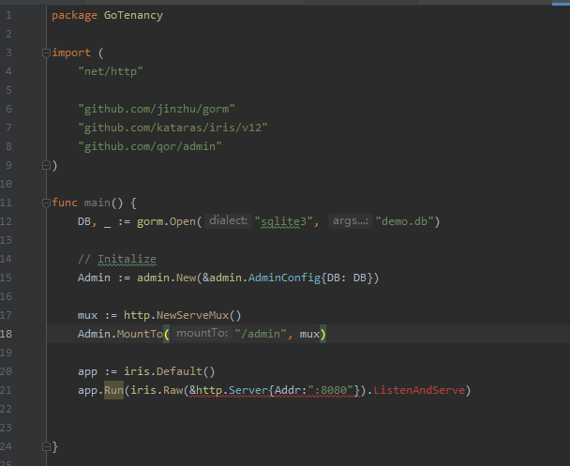This screenshot has height=466, width=570.
Task: Click the highlighted Run method on line 21
Action: [x=113, y=390]
